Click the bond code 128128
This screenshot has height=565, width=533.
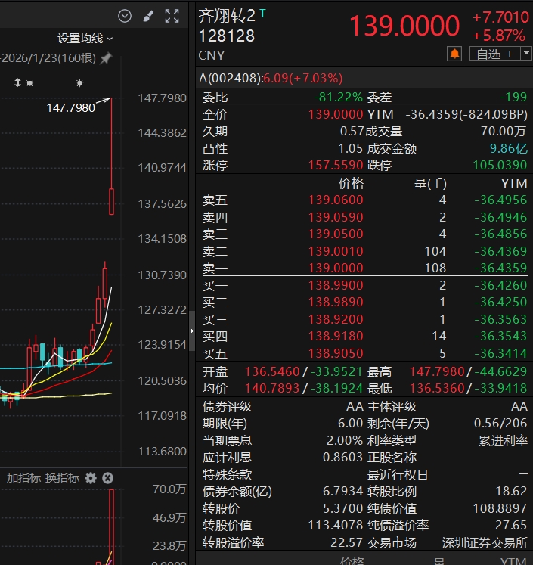click(x=227, y=36)
